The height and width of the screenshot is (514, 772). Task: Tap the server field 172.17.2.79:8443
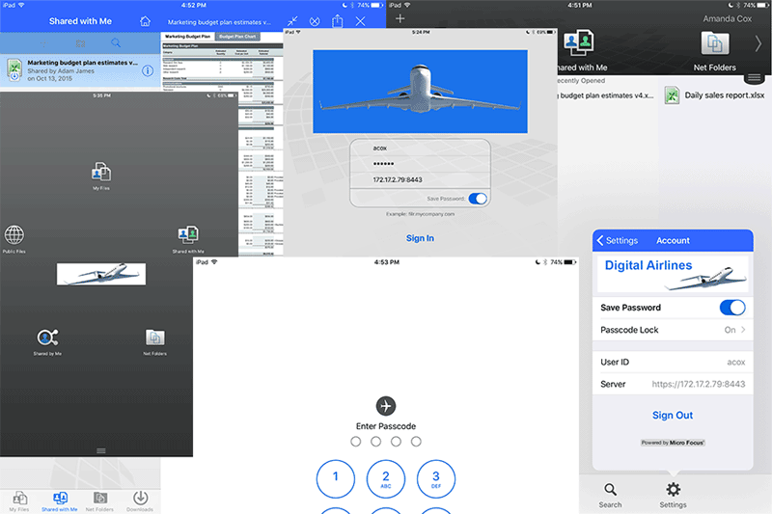click(420, 179)
